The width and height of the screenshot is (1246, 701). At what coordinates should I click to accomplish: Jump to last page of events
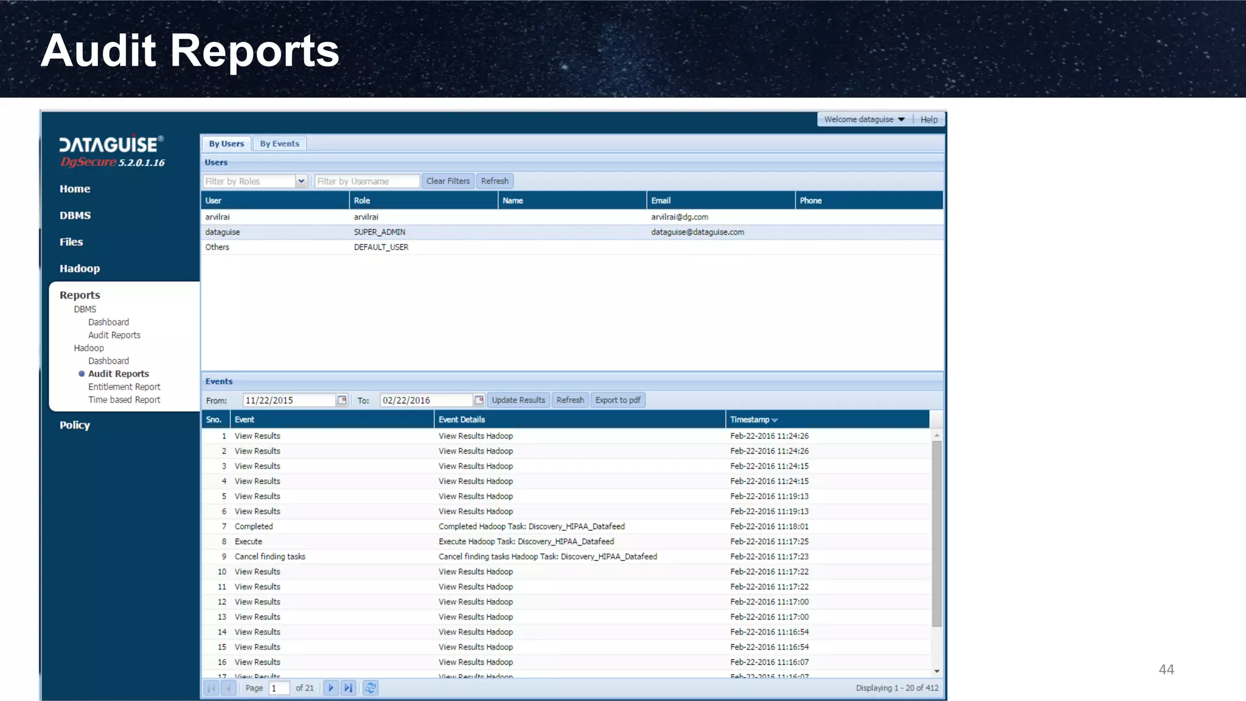coord(348,688)
